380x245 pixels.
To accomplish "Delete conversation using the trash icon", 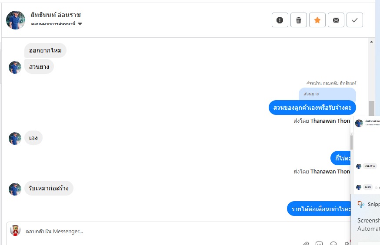I will (x=299, y=20).
